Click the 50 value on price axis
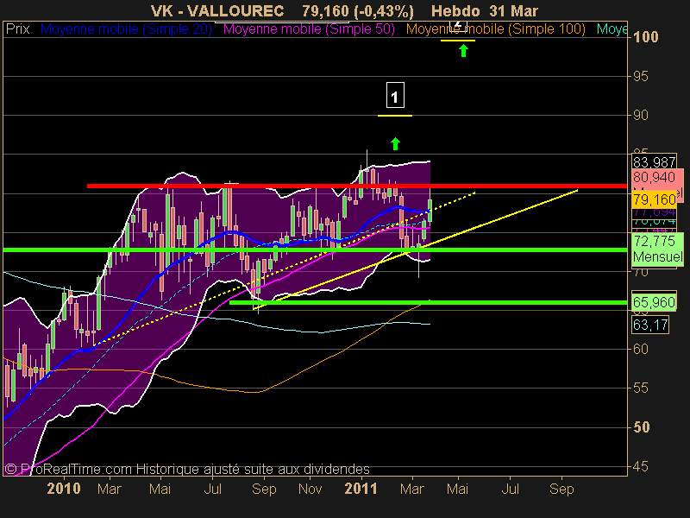The image size is (690, 518). pos(641,426)
